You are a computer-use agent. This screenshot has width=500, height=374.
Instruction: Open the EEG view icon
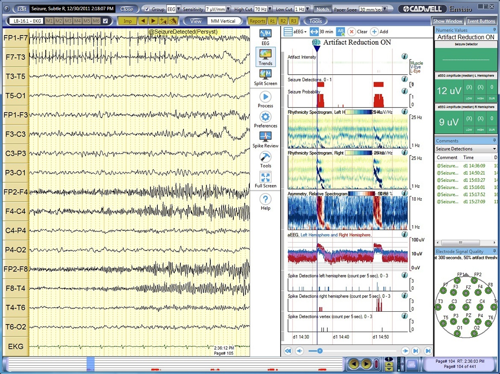click(265, 37)
